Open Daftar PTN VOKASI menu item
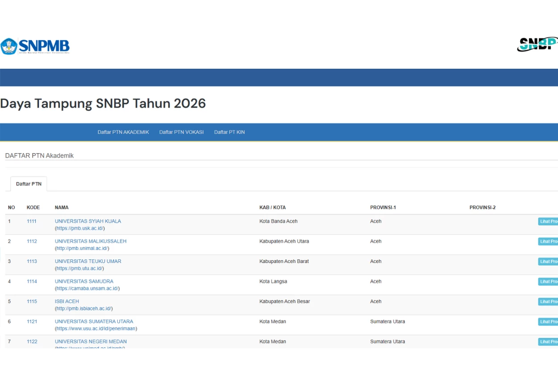The height and width of the screenshot is (379, 558). click(x=182, y=132)
